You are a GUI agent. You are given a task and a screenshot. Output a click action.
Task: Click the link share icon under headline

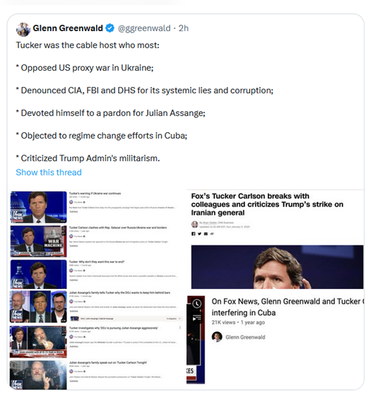[212, 234]
